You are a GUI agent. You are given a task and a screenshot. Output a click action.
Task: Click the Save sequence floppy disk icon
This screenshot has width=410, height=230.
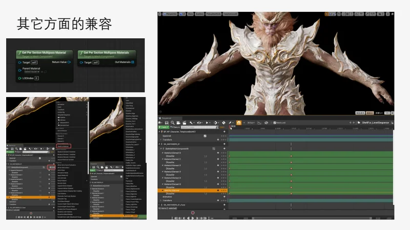[166, 123]
